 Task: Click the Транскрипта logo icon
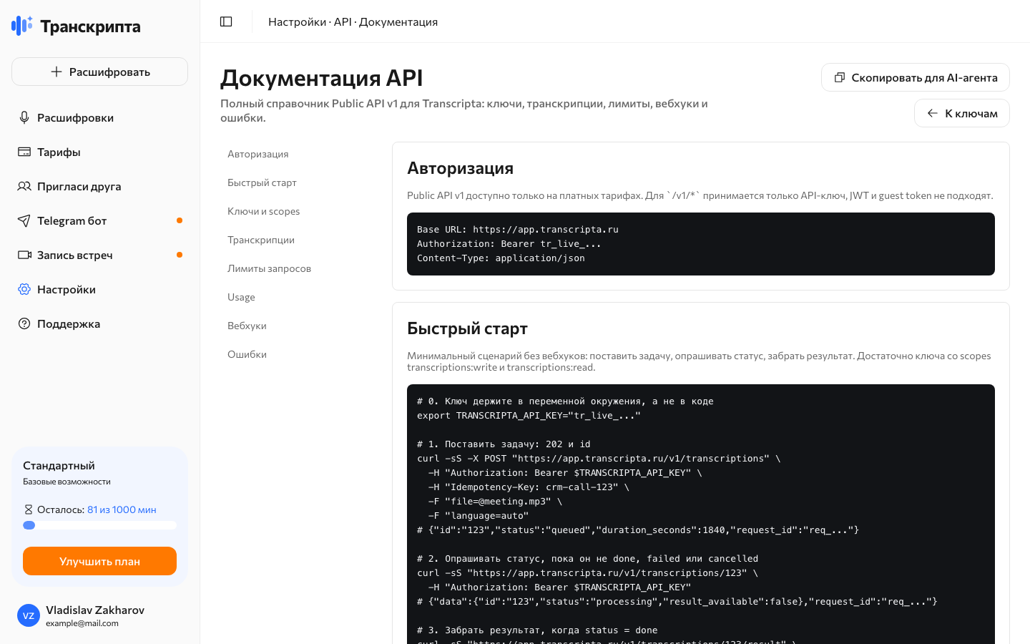pyautogui.click(x=22, y=26)
